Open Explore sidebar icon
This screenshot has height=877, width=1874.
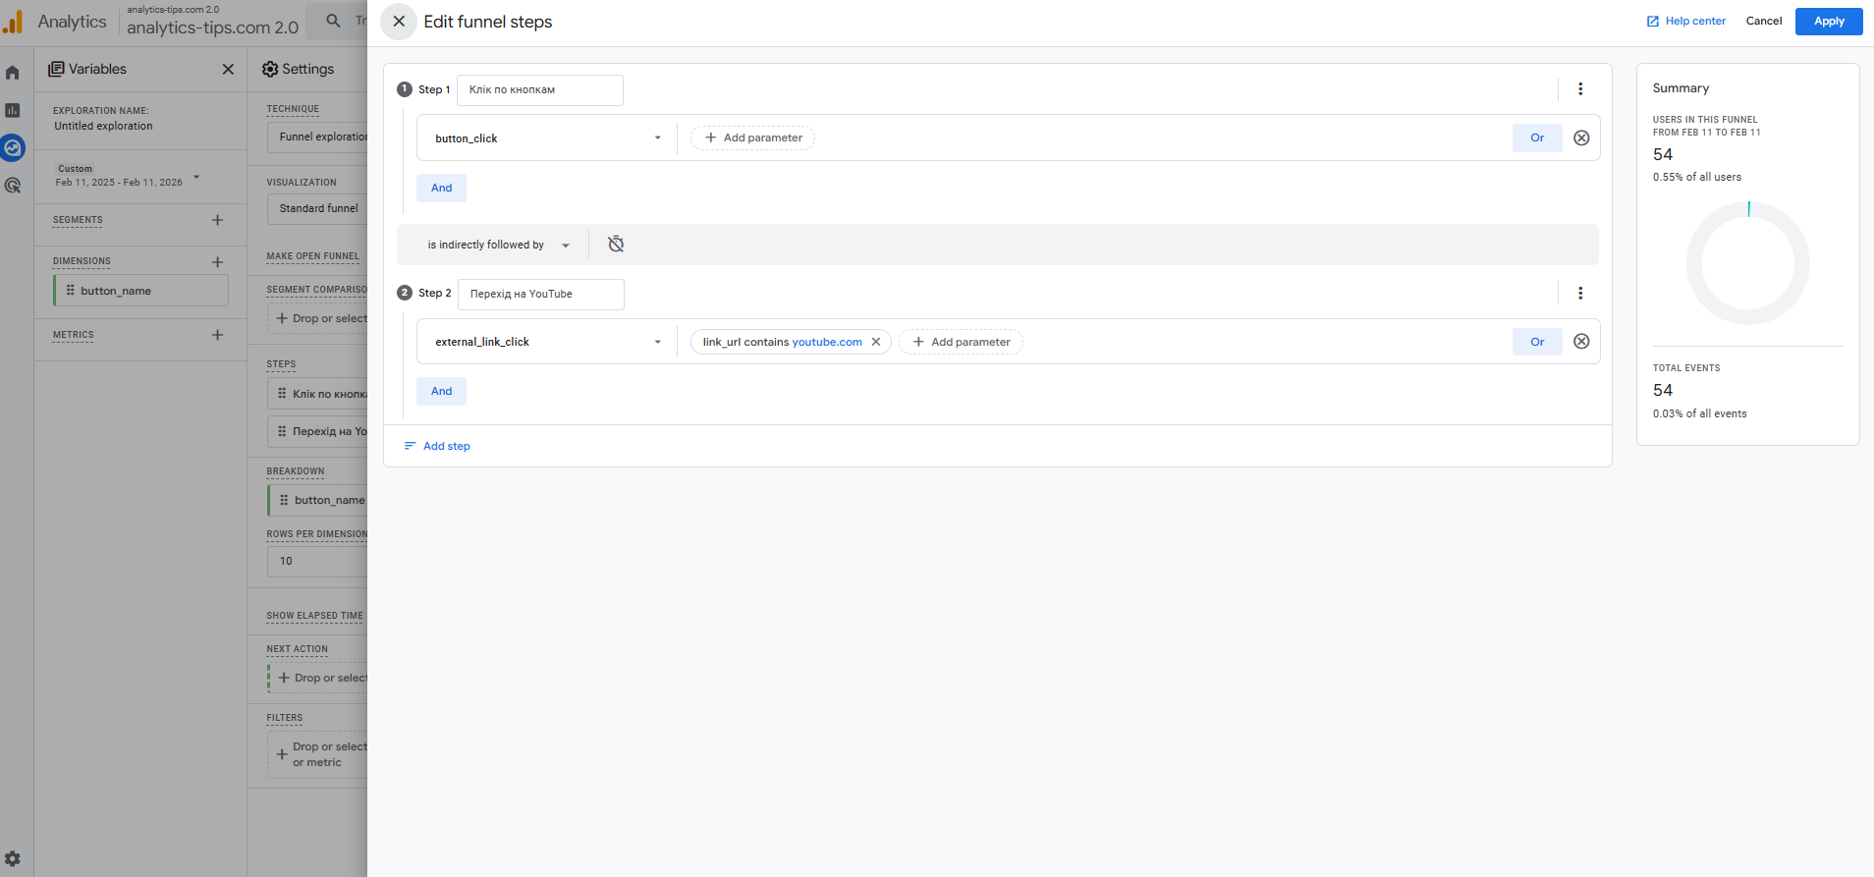pos(13,148)
